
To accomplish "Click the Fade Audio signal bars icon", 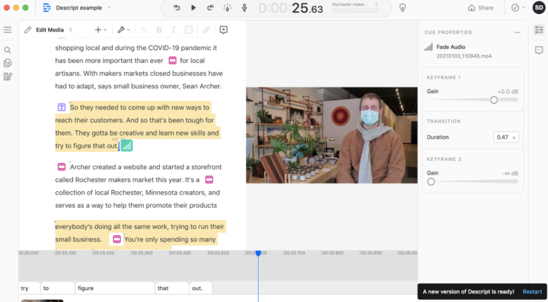I will pyautogui.click(x=428, y=47).
